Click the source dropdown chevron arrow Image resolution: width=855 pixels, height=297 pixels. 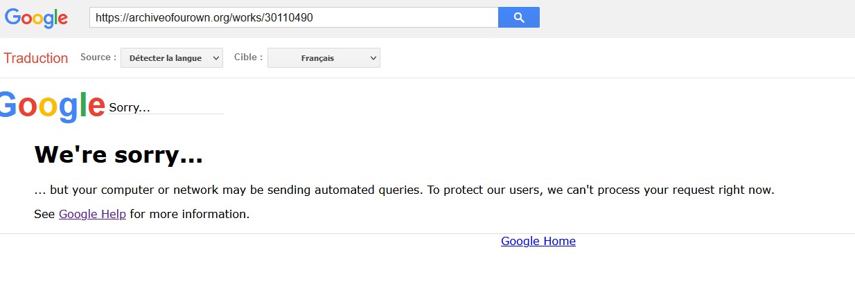coord(216,58)
